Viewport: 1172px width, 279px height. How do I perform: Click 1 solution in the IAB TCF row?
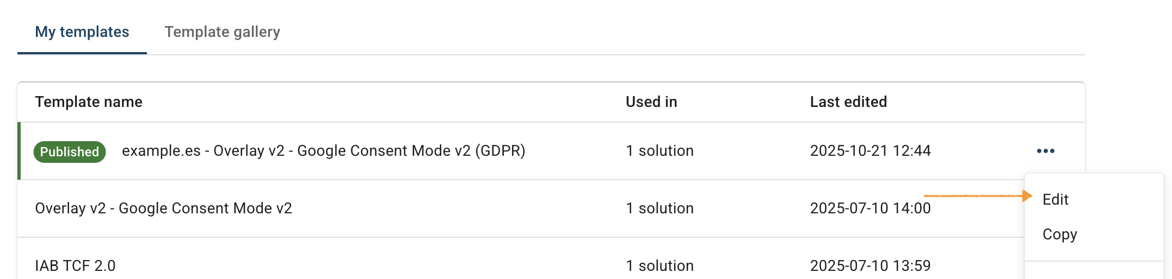coord(659,266)
